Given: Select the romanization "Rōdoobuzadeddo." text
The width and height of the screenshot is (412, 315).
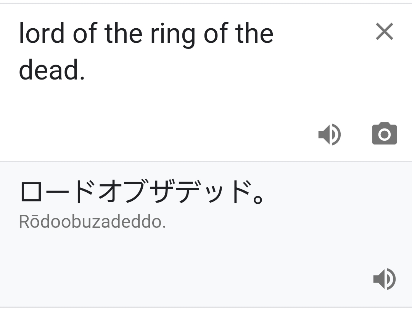Looking at the screenshot, I should coord(92,222).
